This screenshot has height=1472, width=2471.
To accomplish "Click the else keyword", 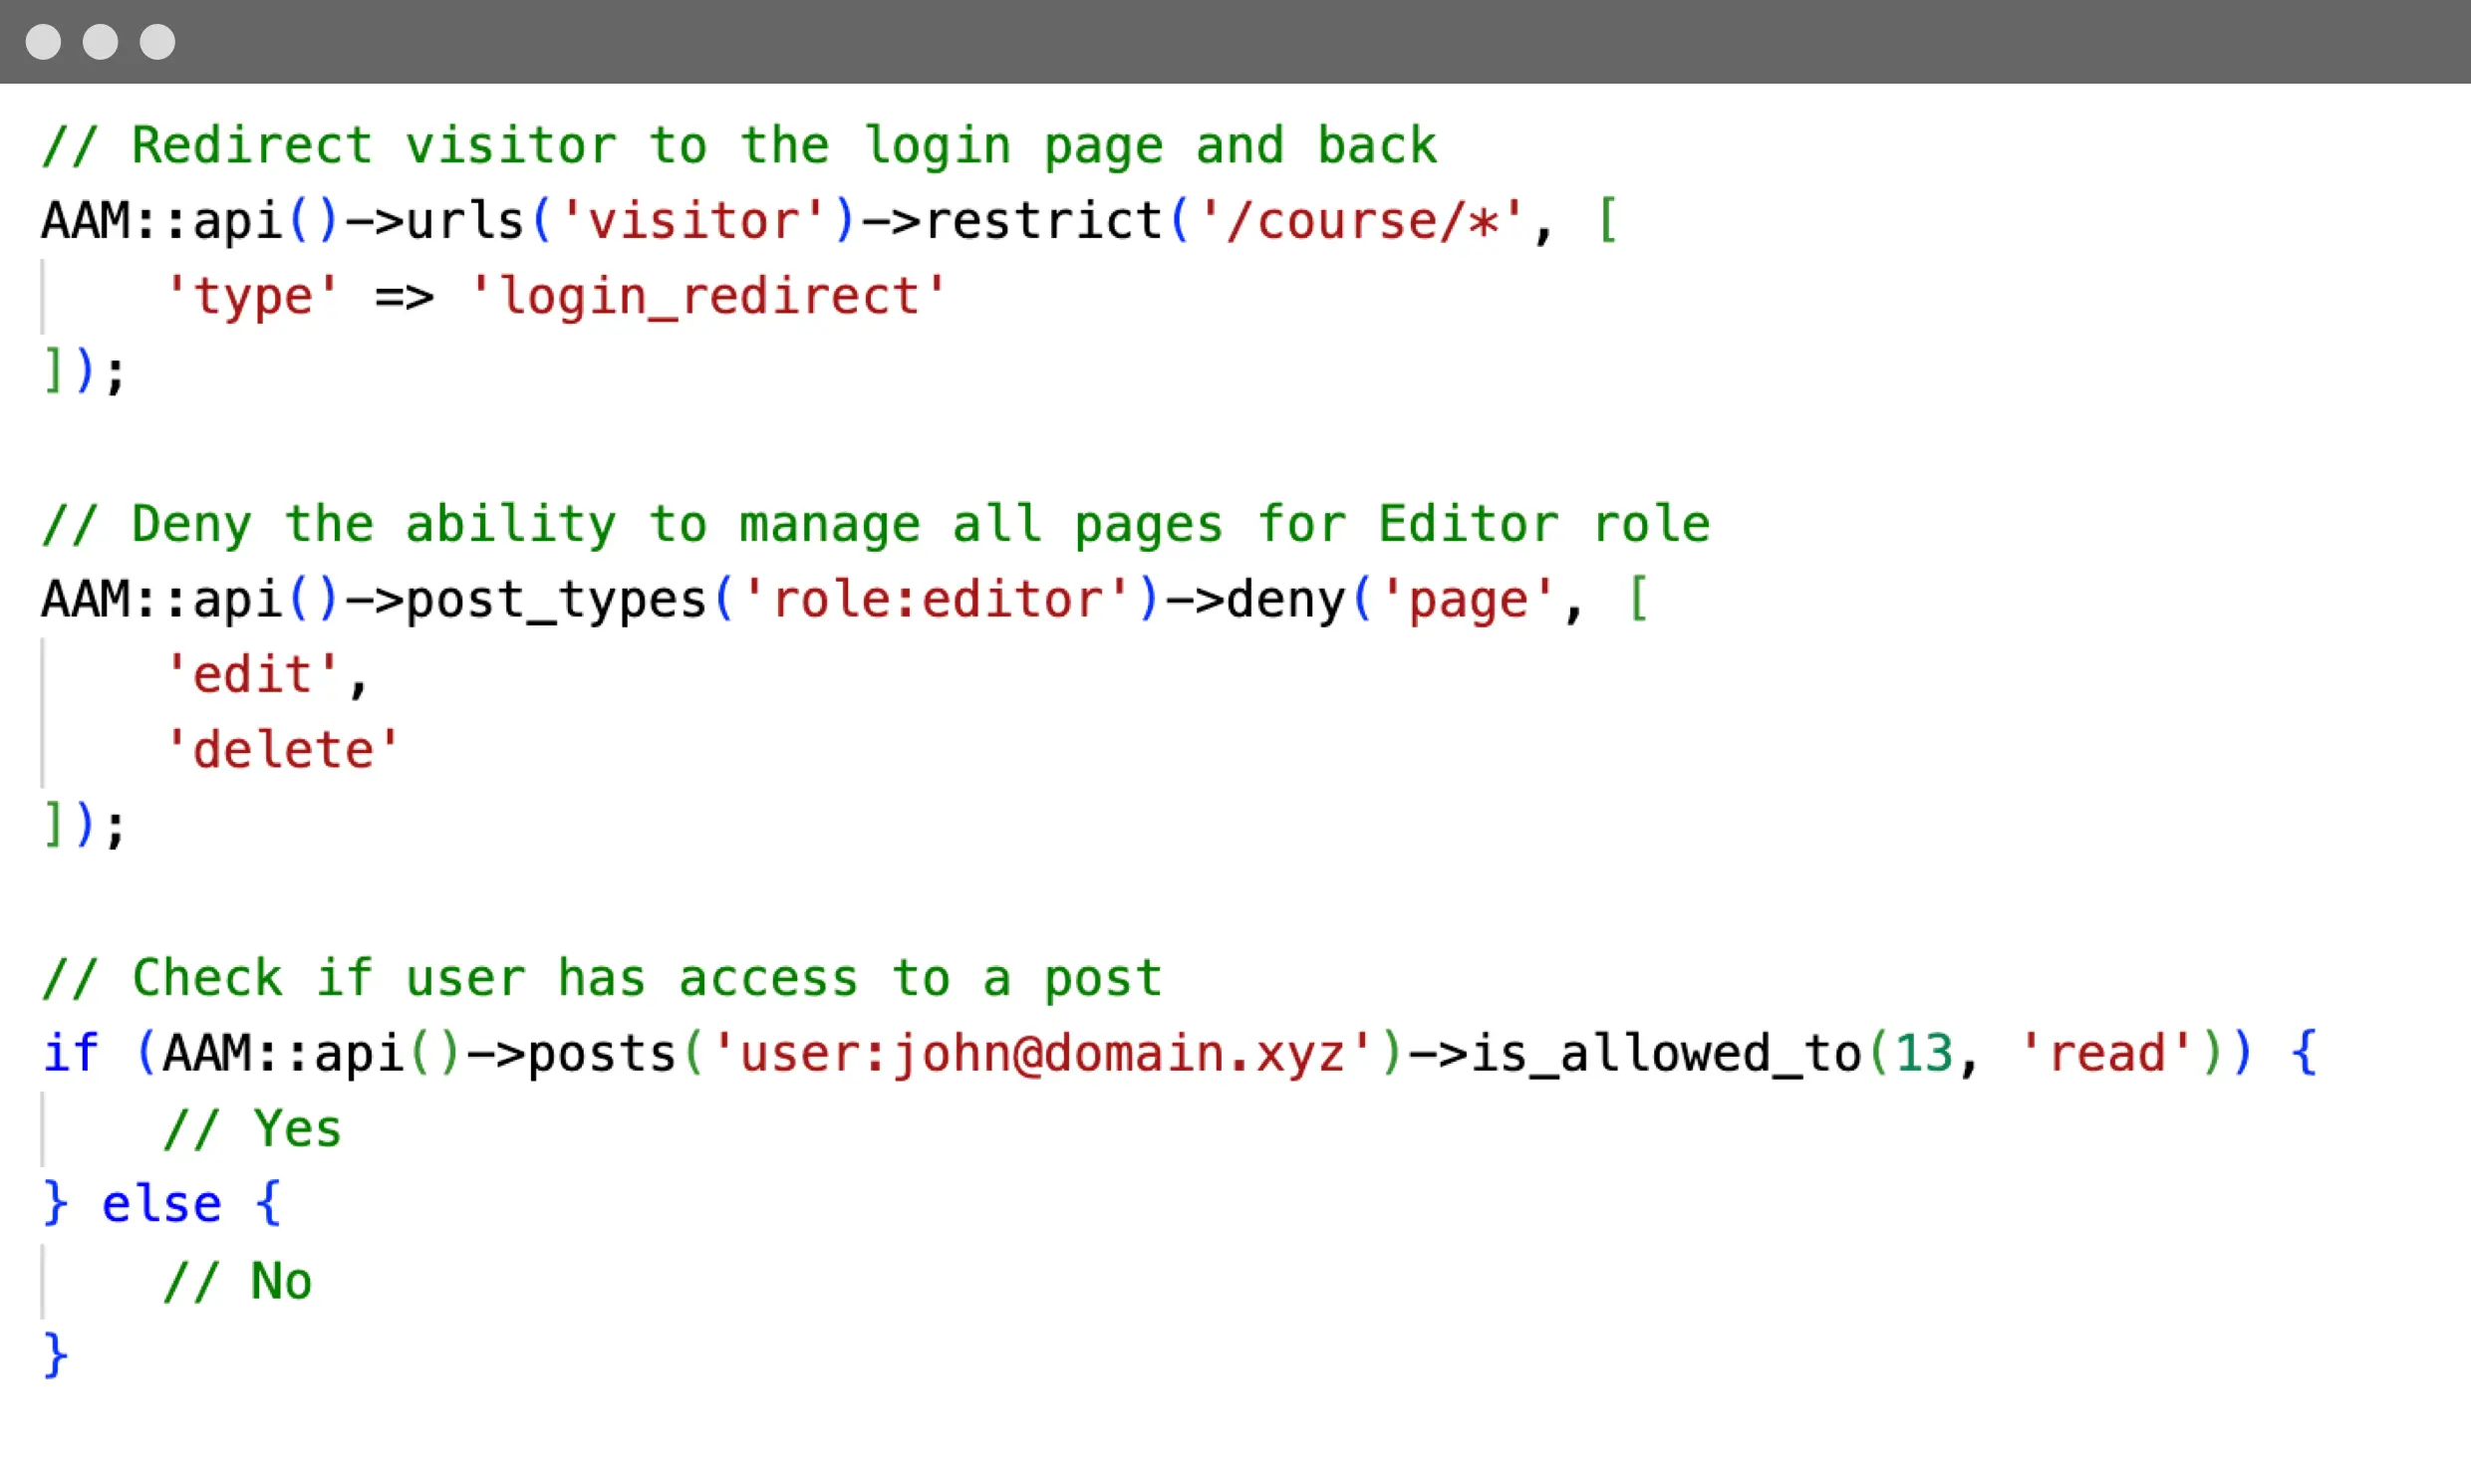I will click(161, 1205).
